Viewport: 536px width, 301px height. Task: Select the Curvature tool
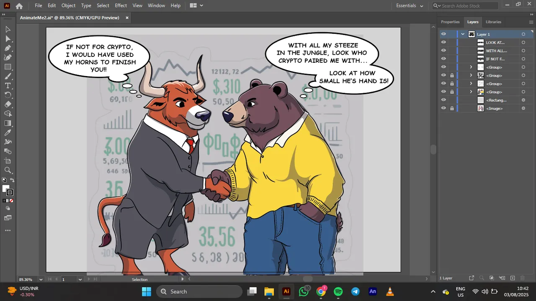(8, 57)
